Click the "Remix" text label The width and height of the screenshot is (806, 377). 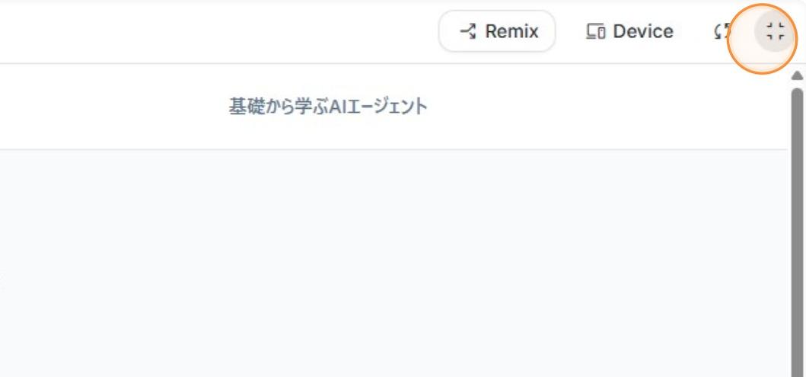(511, 31)
